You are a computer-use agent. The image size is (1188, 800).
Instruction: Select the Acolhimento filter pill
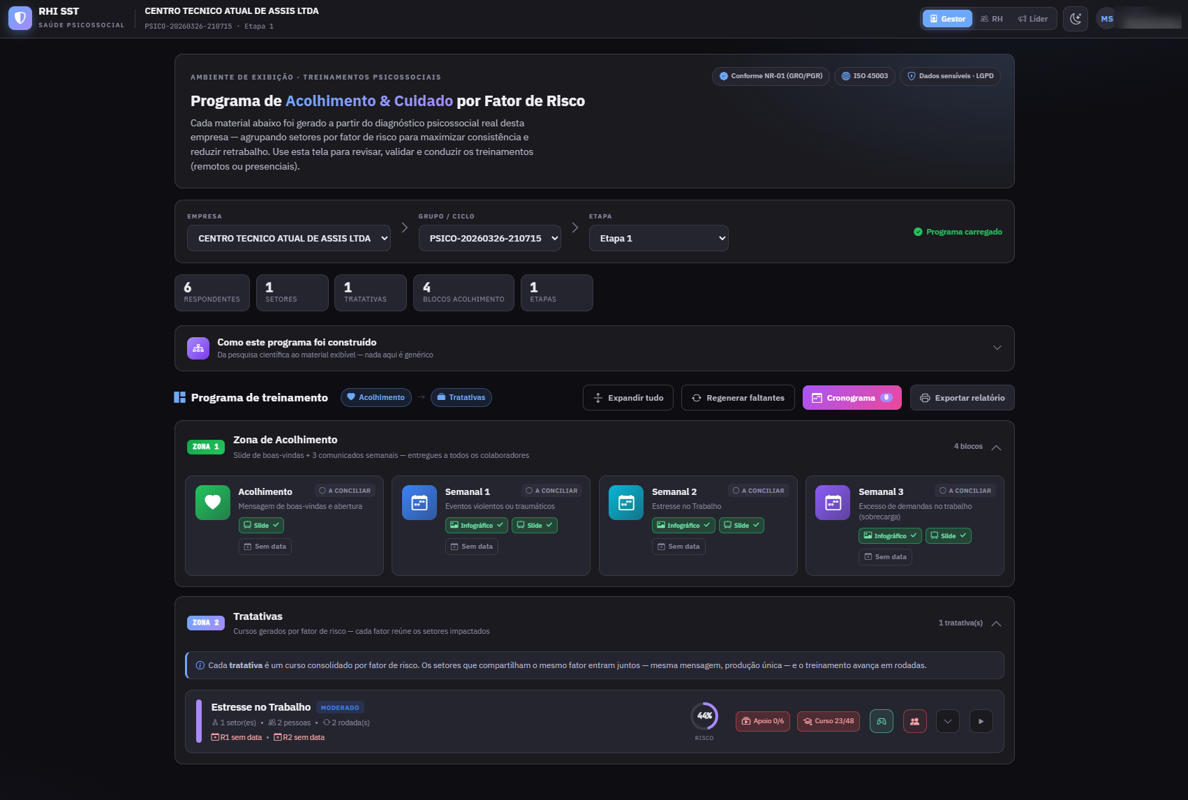(376, 397)
